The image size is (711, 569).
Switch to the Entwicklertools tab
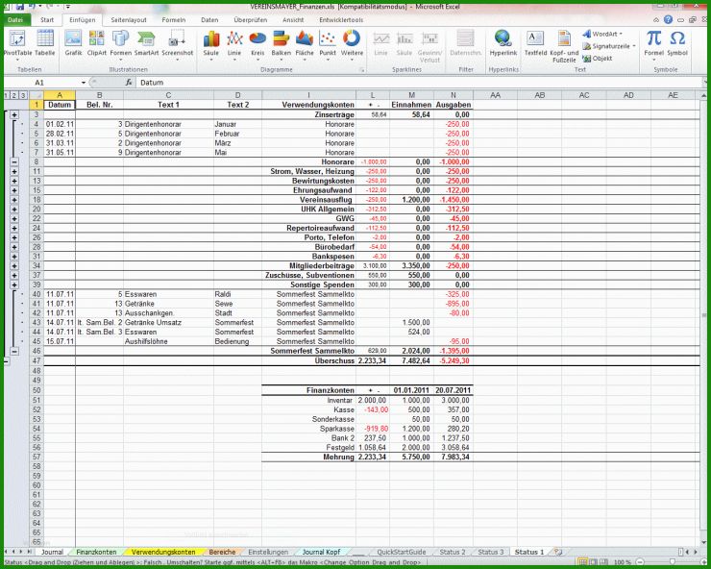[x=341, y=19]
